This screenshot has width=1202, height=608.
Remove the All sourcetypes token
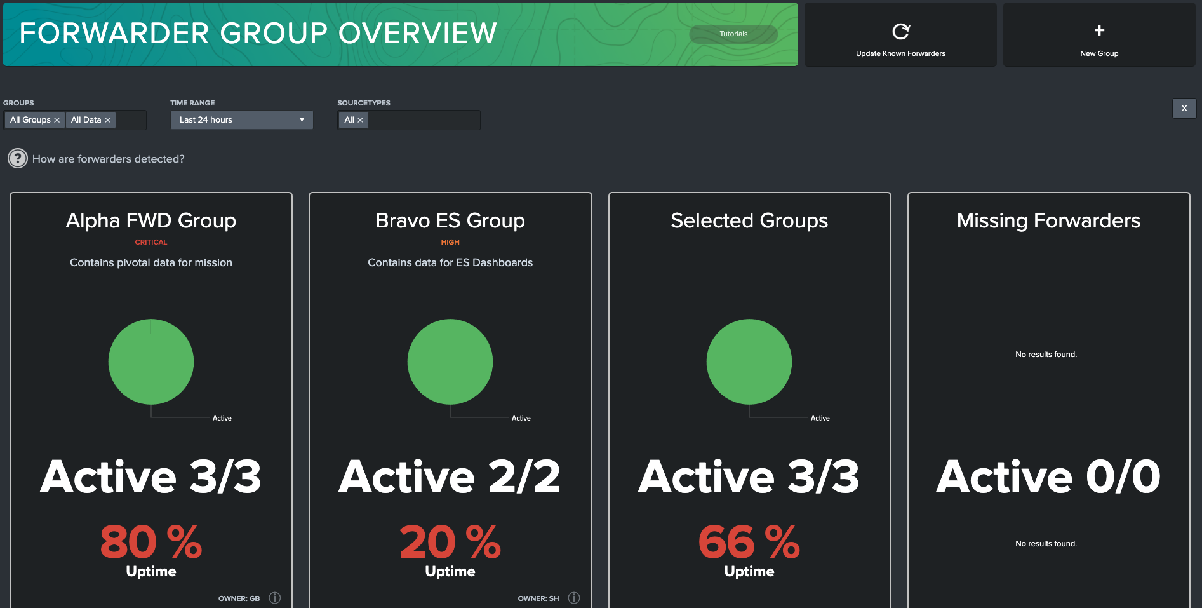pos(360,119)
